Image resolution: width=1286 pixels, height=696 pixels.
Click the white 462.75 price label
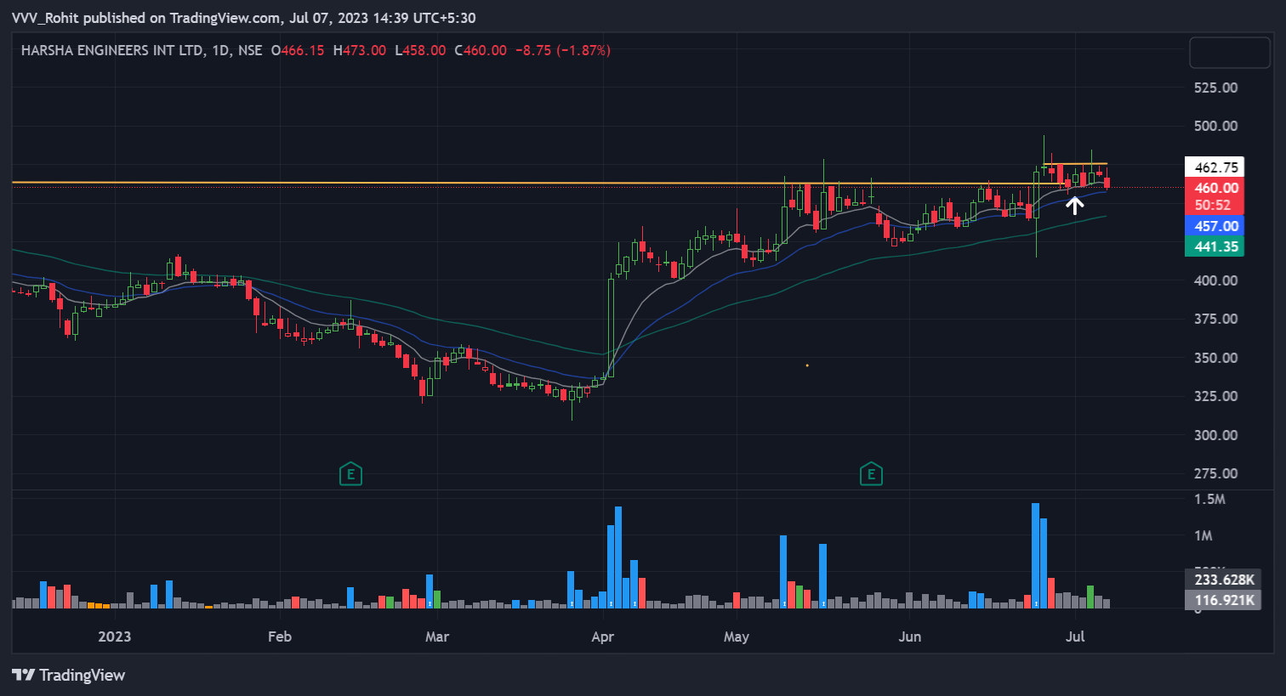coord(1215,166)
